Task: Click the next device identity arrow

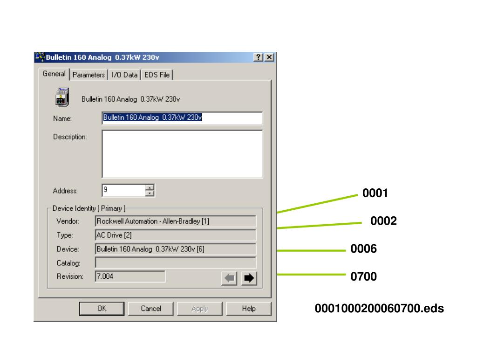Action: tap(249, 278)
